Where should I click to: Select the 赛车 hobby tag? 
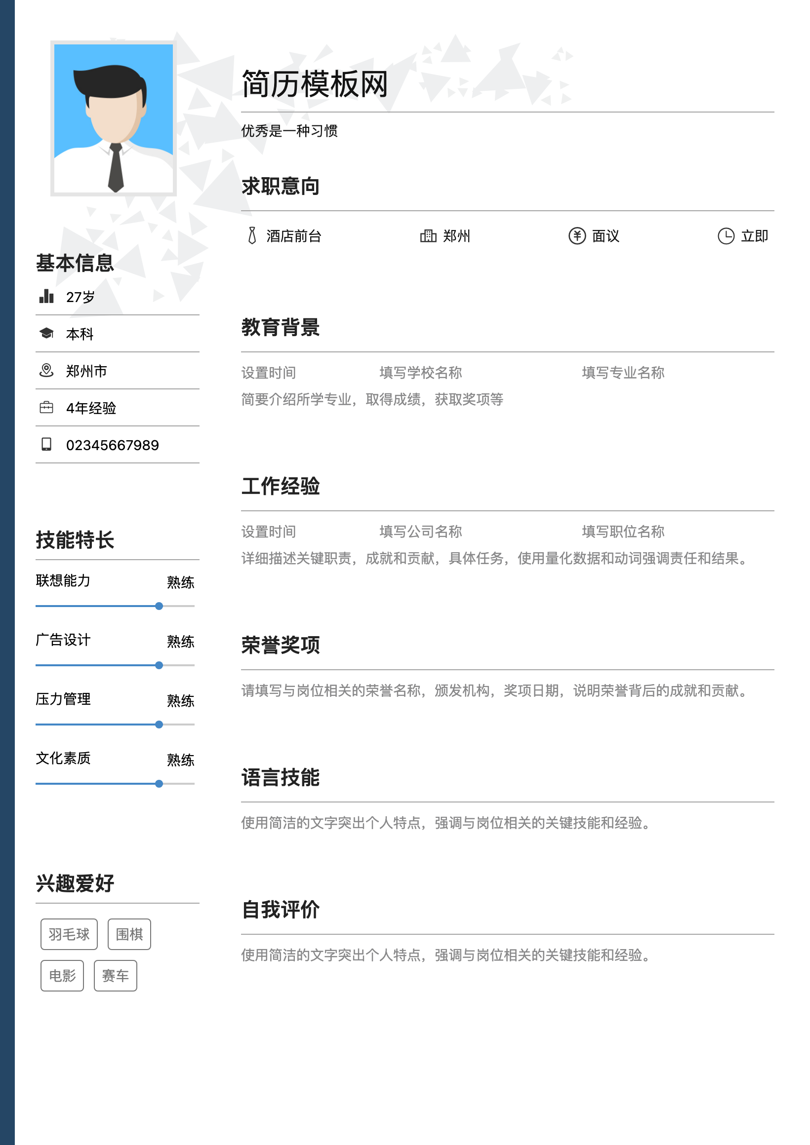pyautogui.click(x=116, y=975)
